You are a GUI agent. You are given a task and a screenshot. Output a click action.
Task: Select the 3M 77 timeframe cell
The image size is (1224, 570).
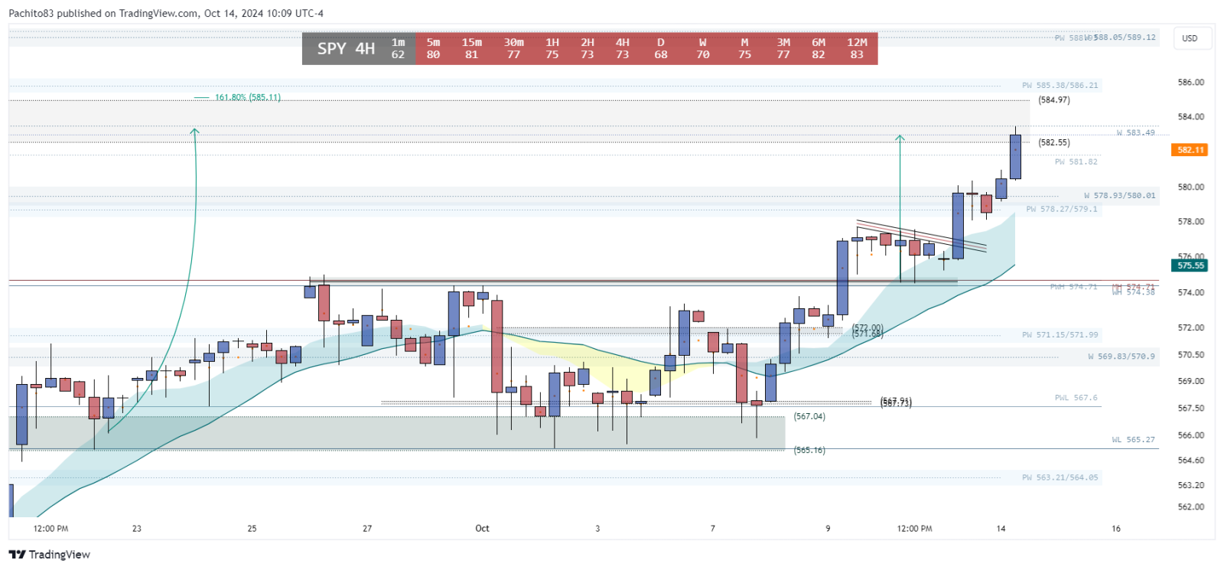pyautogui.click(x=783, y=48)
